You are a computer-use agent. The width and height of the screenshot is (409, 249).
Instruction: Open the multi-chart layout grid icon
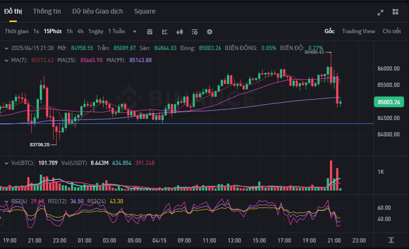pos(395,12)
